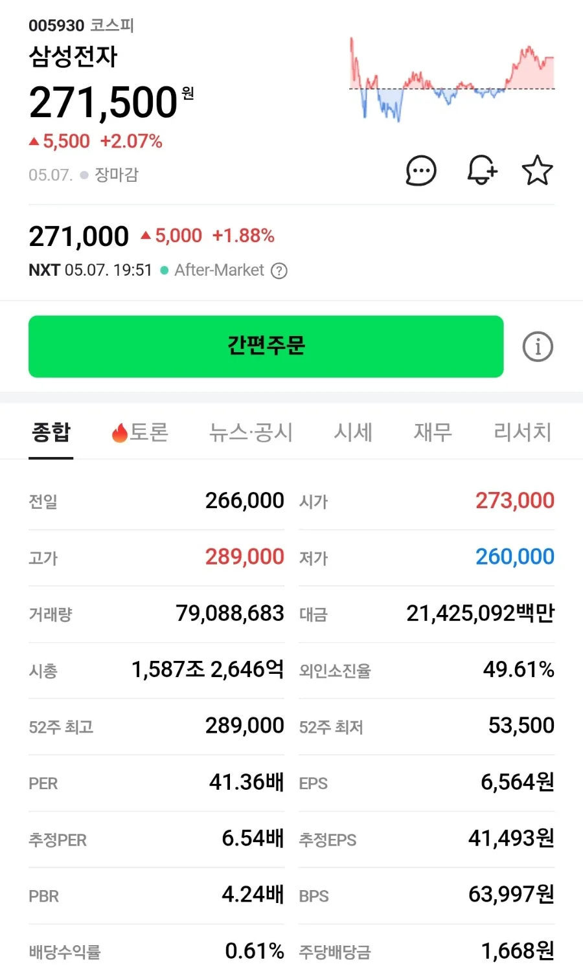This screenshot has height=971, width=583.
Task: Tap the current price 271,500원
Action: [x=111, y=102]
